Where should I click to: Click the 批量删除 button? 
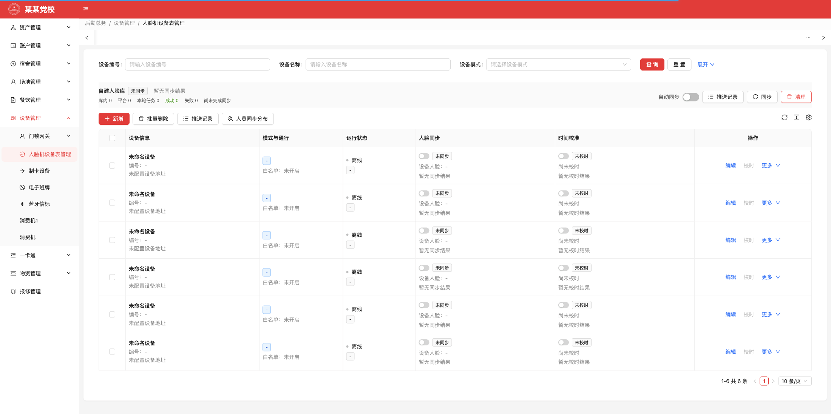(153, 119)
